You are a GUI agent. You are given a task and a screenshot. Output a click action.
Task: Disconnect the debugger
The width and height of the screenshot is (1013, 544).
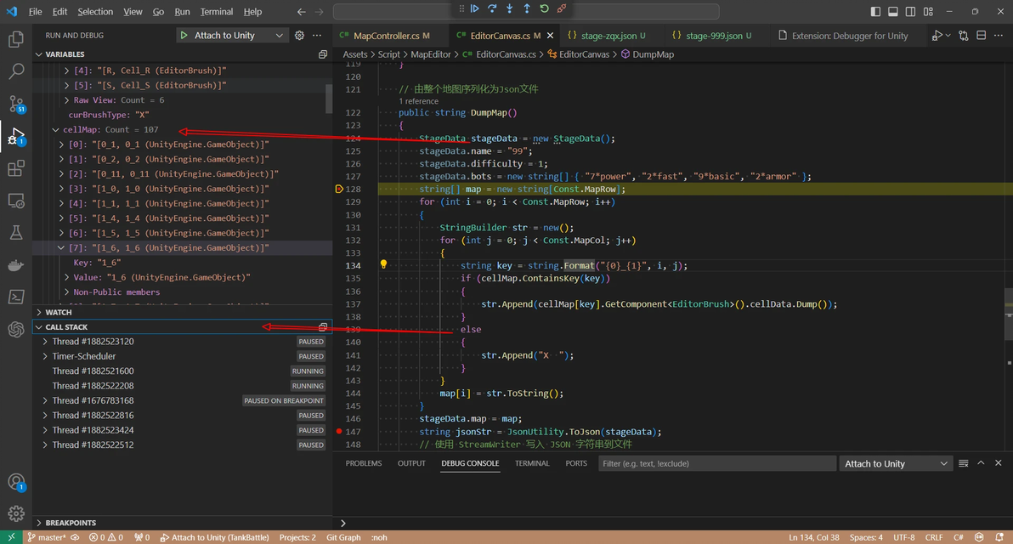pyautogui.click(x=562, y=9)
